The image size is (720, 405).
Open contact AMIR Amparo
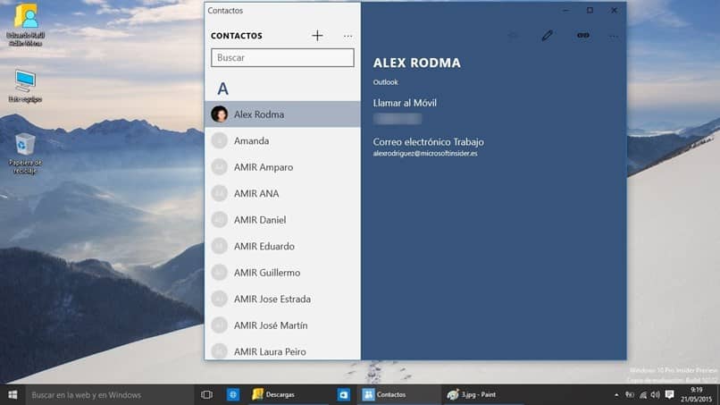(282, 167)
